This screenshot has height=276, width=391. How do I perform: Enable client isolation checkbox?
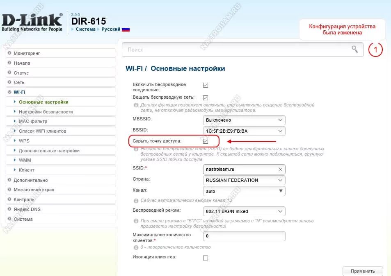pyautogui.click(x=206, y=258)
